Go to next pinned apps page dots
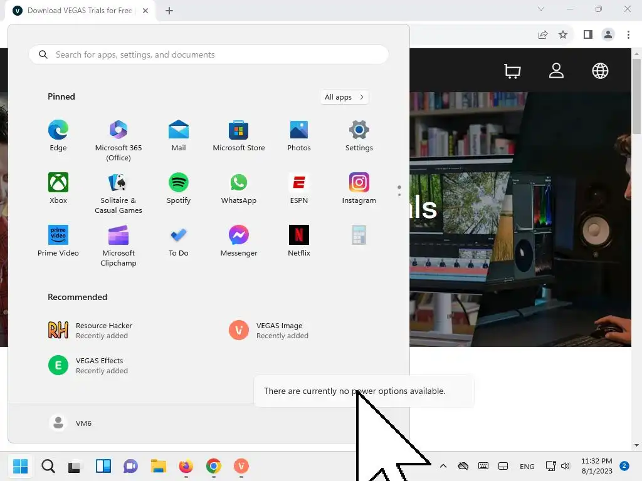The height and width of the screenshot is (481, 642). click(399, 190)
